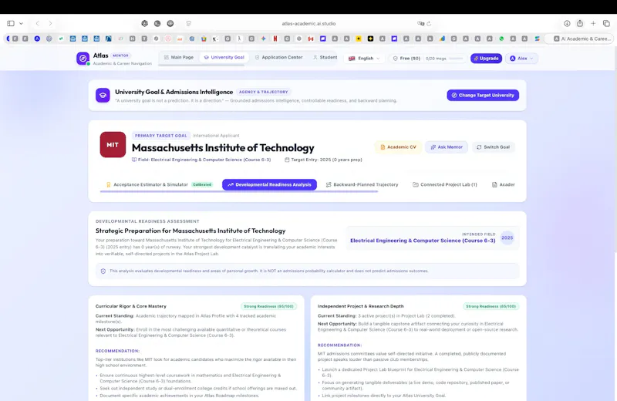Image resolution: width=617 pixels, height=401 pixels.
Task: Focus the atlas-academic.ai.studio address bar
Action: pos(308,24)
